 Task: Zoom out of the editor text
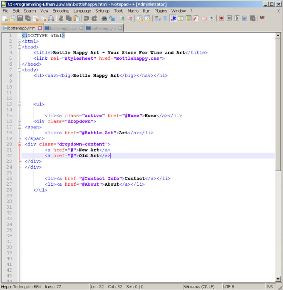130,18
